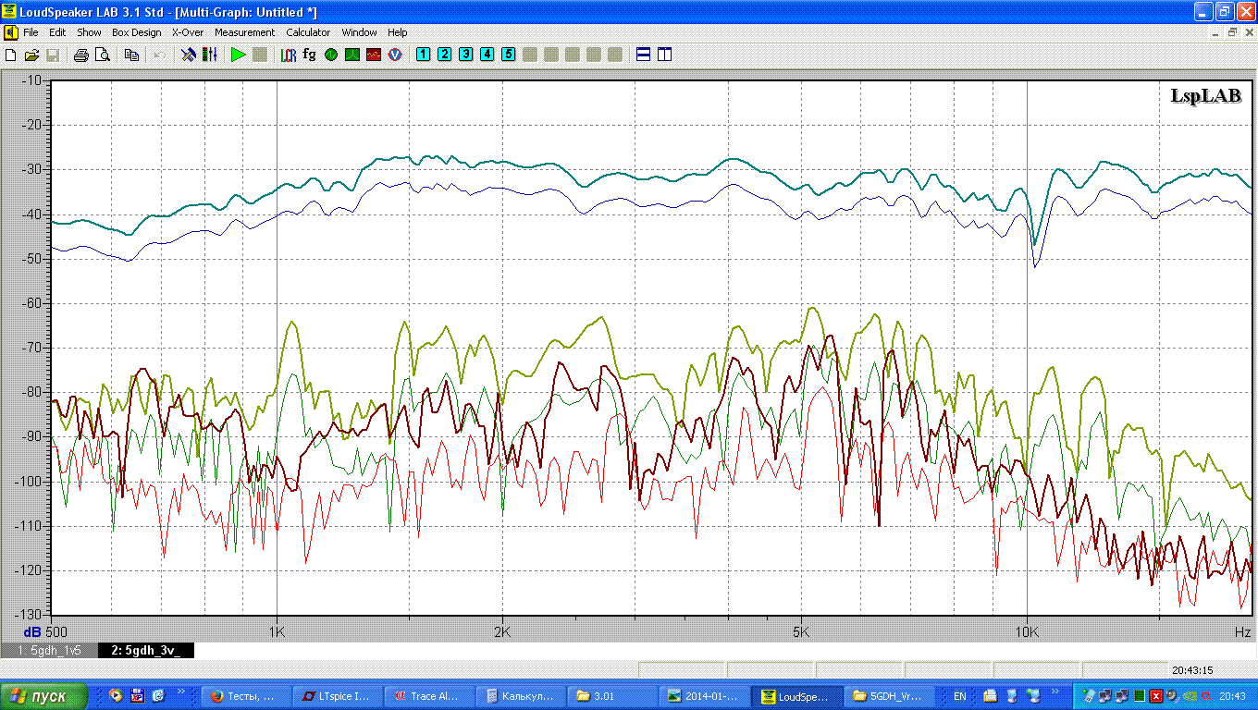1258x710 pixels.
Task: Click the red X icon in system tray
Action: 1155,696
